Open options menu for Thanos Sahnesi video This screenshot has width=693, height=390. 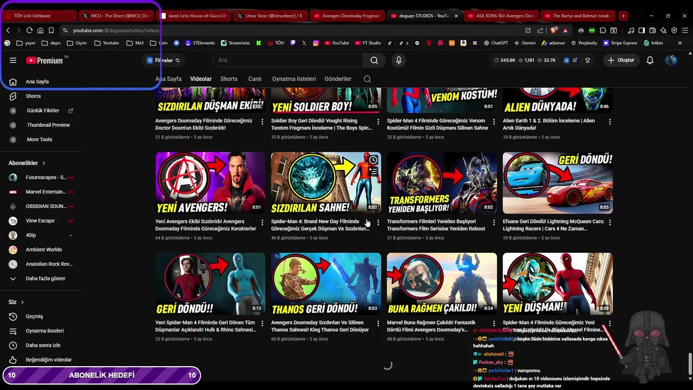378,323
